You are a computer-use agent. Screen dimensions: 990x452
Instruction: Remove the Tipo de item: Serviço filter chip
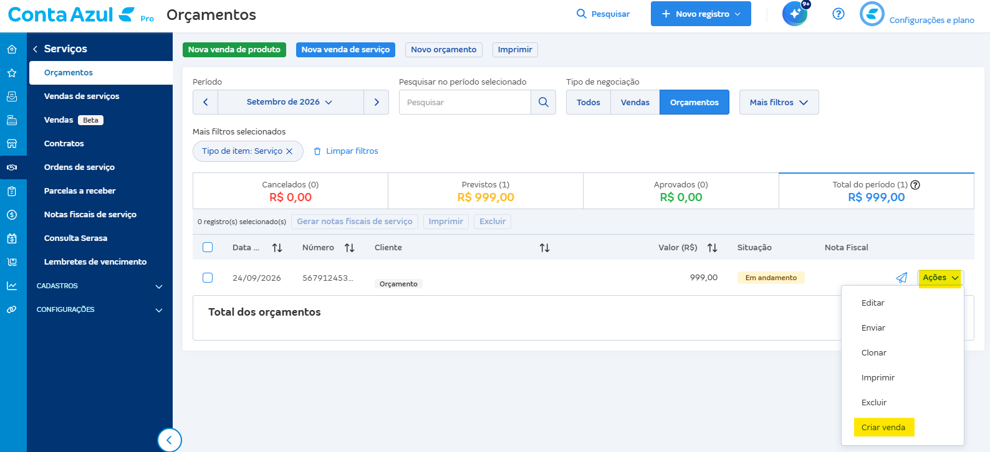(x=289, y=151)
